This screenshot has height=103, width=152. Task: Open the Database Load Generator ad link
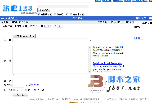(108, 63)
